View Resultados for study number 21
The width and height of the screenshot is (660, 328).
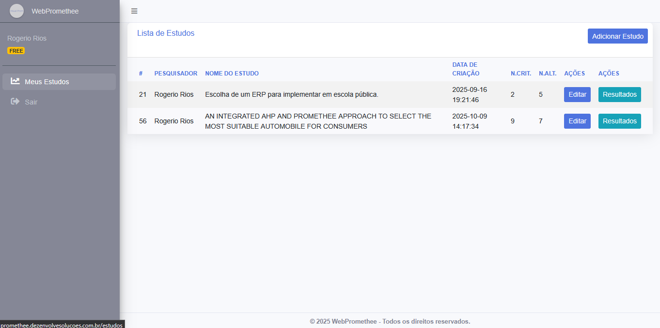coord(619,94)
